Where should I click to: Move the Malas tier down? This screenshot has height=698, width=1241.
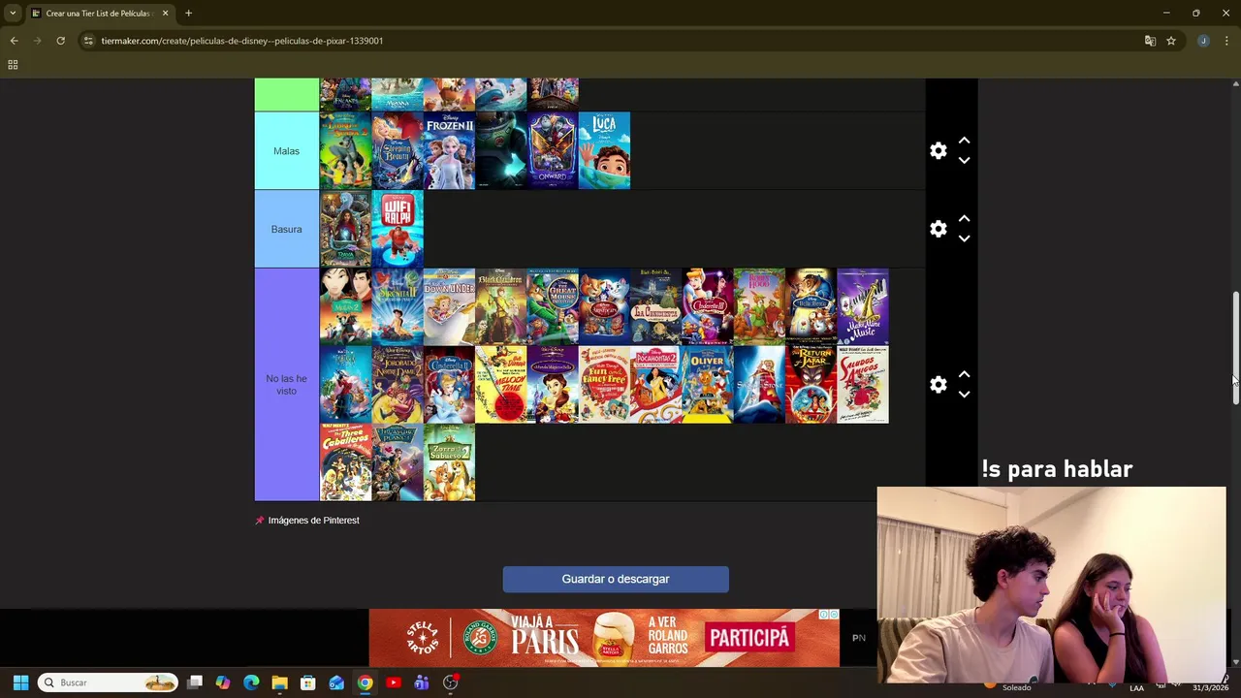pyautogui.click(x=964, y=161)
